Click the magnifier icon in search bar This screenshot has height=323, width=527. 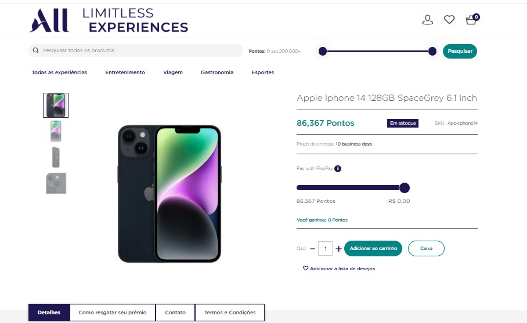[36, 51]
